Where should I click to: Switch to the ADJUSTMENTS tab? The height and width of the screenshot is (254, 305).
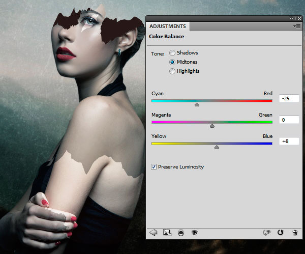point(168,26)
